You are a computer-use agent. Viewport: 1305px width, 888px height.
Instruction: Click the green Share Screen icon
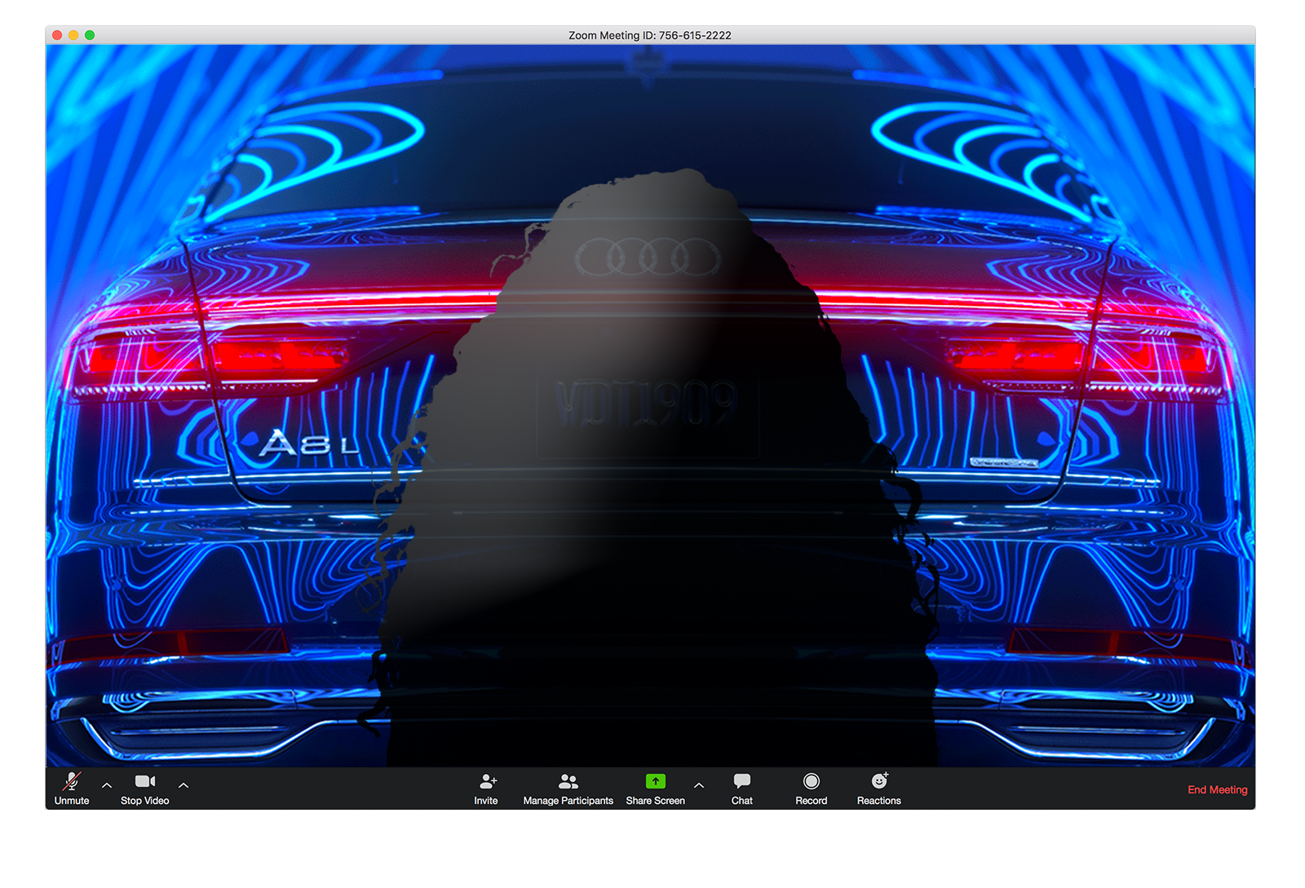pos(656,781)
